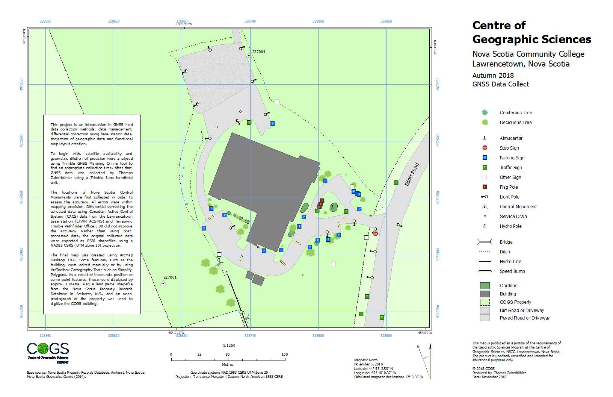Select the Parking Sign legend icon
The width and height of the screenshot is (613, 397).
click(x=485, y=158)
